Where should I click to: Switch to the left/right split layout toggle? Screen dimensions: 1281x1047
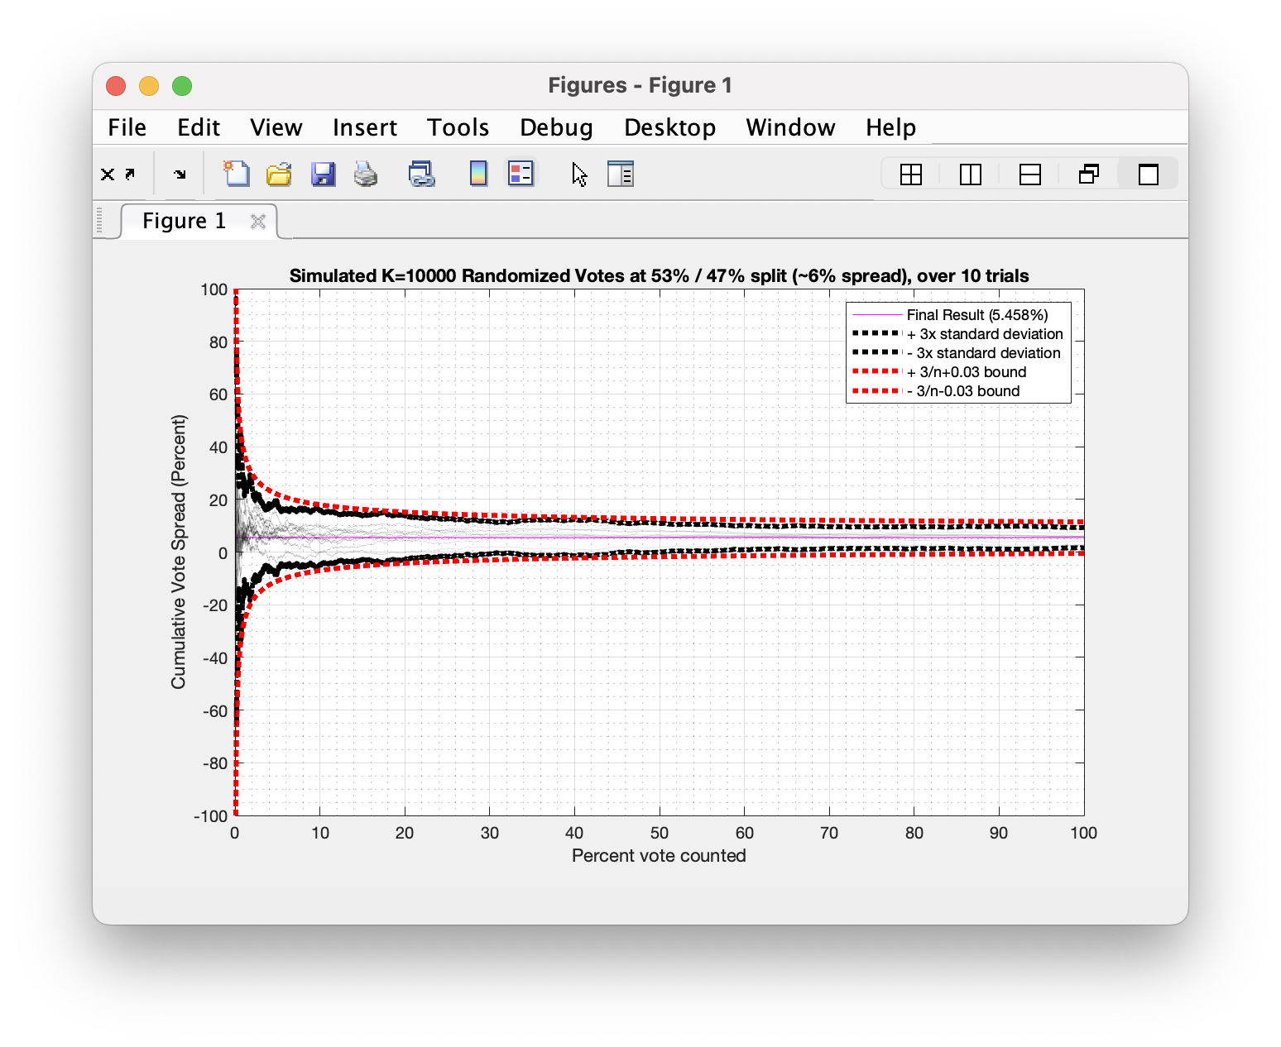[969, 174]
